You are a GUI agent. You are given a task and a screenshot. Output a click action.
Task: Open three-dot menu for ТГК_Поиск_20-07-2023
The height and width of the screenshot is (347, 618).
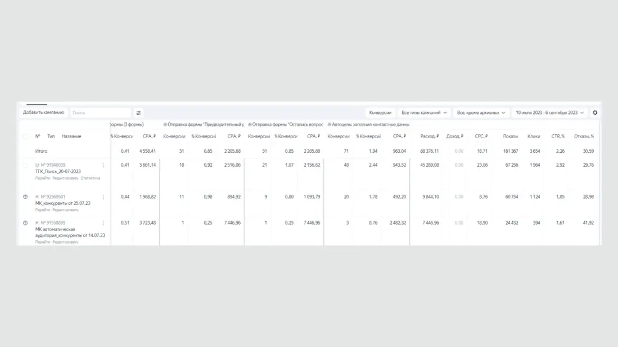click(x=103, y=165)
